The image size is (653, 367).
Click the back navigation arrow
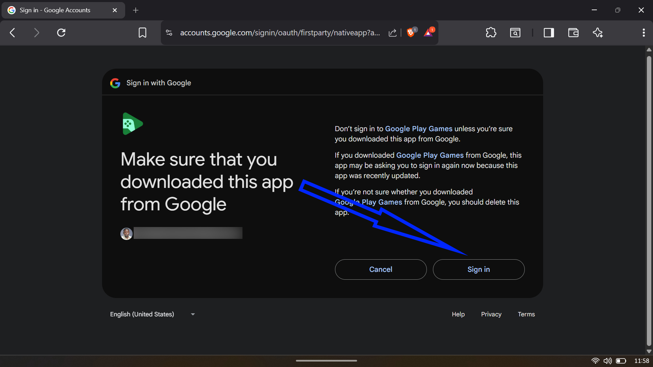(12, 33)
